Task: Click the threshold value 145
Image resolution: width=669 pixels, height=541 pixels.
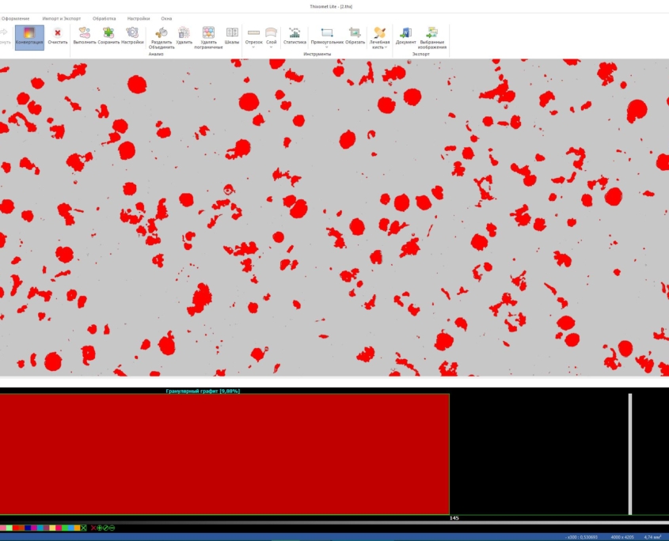Action: 454,518
